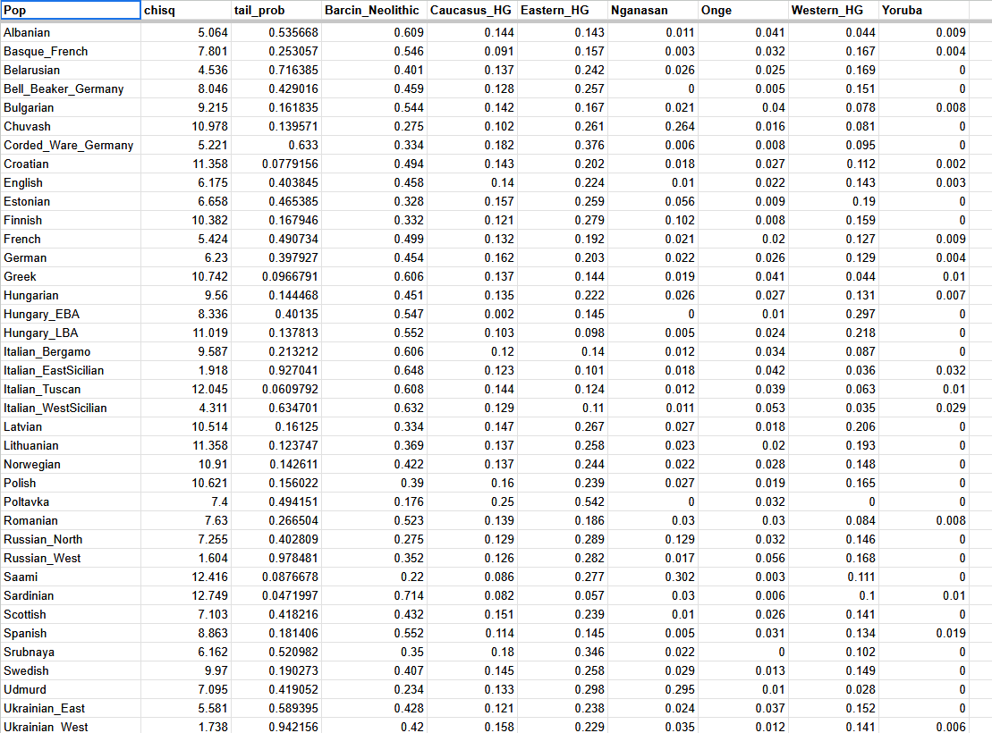Select the Caucasus_HG column header
Image resolution: width=992 pixels, height=733 pixels.
(x=472, y=10)
